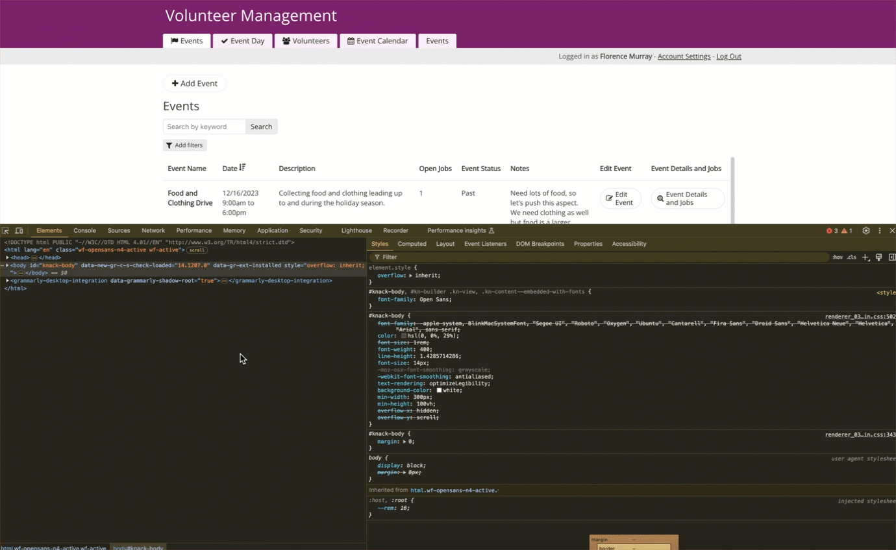Open the DevTools three-dot customize menu
Viewport: 896px width, 550px height.
coord(880,231)
